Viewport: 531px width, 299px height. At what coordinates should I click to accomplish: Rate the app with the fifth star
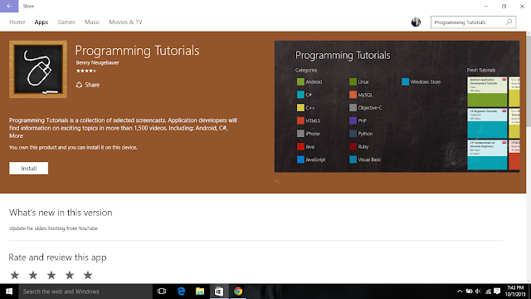pyautogui.click(x=88, y=275)
